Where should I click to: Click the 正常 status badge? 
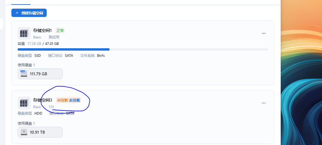60,31
